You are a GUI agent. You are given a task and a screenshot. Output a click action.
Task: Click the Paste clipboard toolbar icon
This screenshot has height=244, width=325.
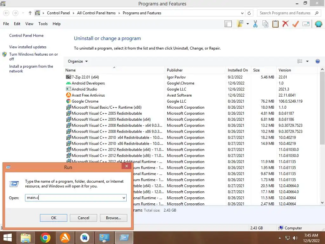click(275, 24)
